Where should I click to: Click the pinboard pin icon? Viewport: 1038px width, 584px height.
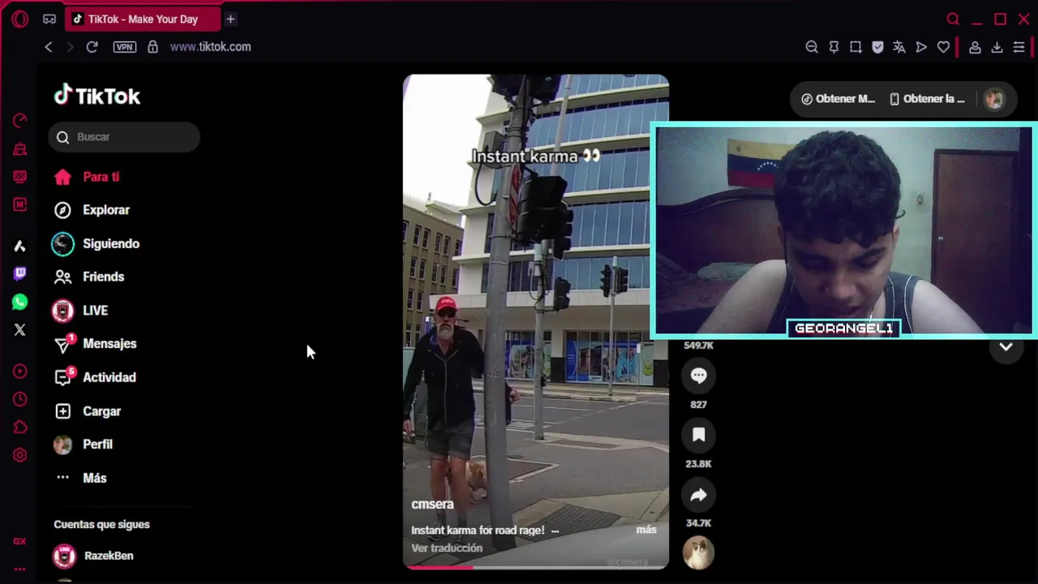tap(834, 47)
